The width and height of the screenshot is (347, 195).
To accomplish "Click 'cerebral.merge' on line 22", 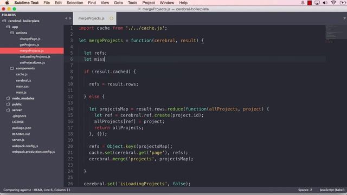I will [107, 159].
